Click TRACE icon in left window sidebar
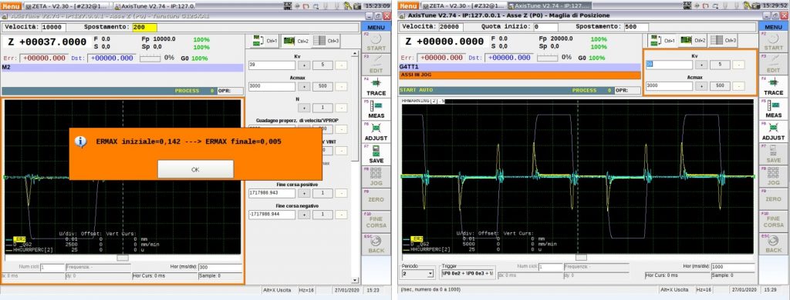 pyautogui.click(x=376, y=87)
